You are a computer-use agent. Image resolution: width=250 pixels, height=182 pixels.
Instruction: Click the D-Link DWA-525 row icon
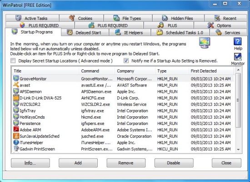[16, 98]
